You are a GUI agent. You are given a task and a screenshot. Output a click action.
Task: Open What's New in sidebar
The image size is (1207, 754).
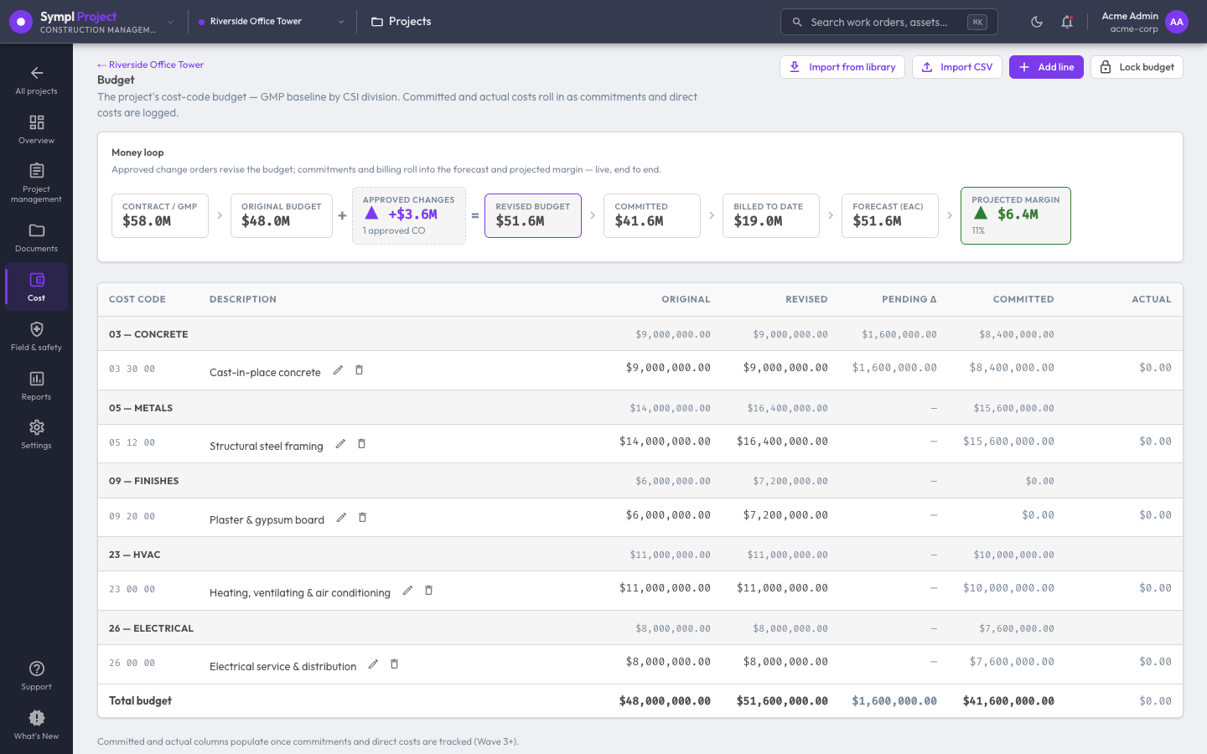36,725
